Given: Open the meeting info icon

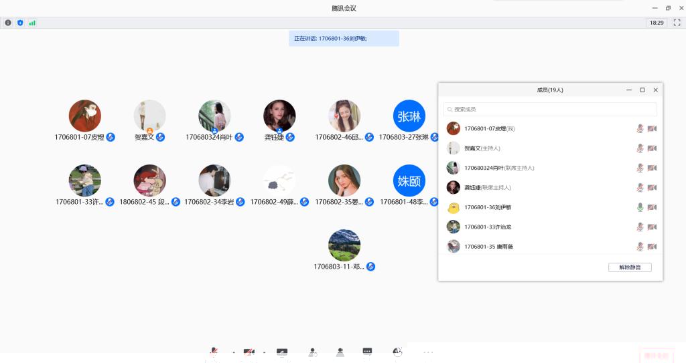Looking at the screenshot, I should (x=8, y=23).
